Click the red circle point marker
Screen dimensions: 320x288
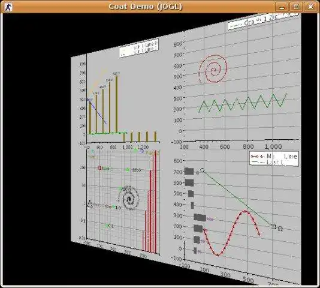99,168
